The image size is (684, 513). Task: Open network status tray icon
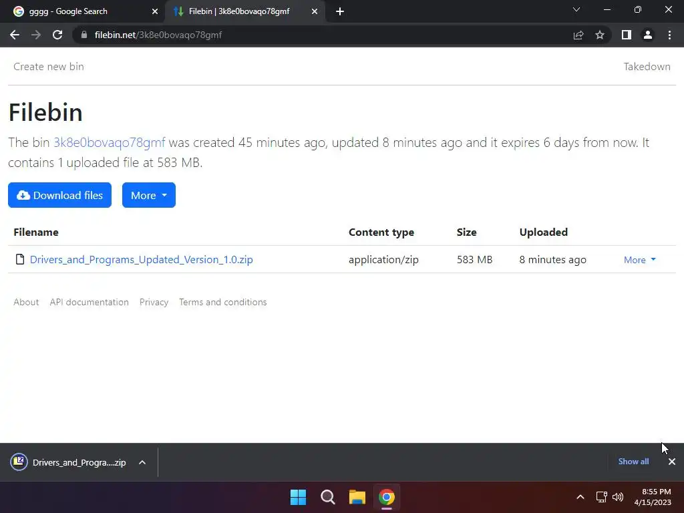pos(602,497)
